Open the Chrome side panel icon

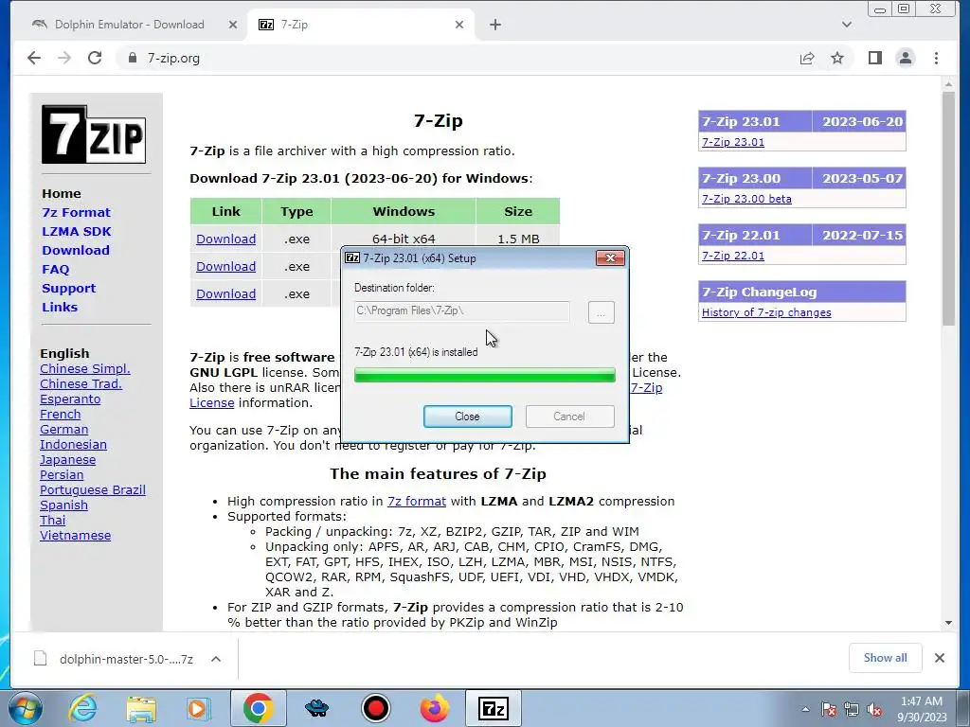pyautogui.click(x=874, y=58)
